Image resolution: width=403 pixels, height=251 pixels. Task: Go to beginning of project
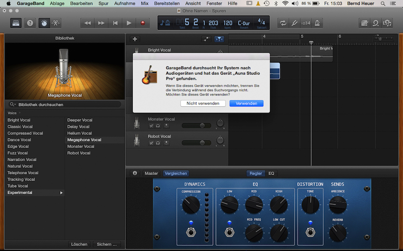click(115, 23)
